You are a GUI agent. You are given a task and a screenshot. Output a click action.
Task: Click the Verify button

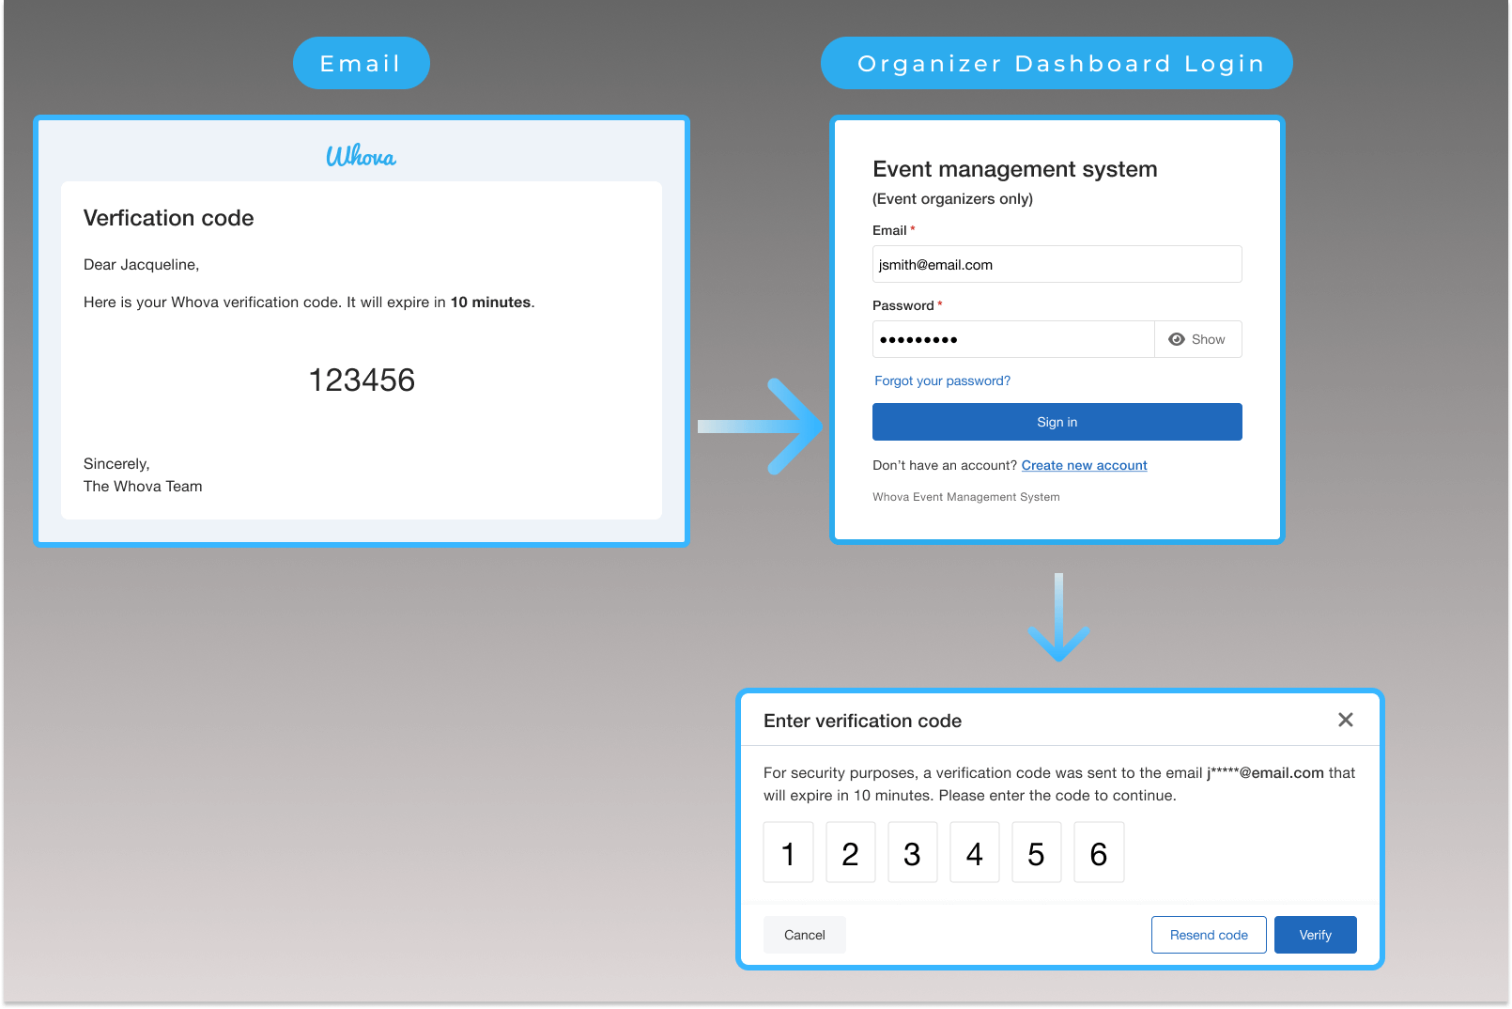(1315, 935)
